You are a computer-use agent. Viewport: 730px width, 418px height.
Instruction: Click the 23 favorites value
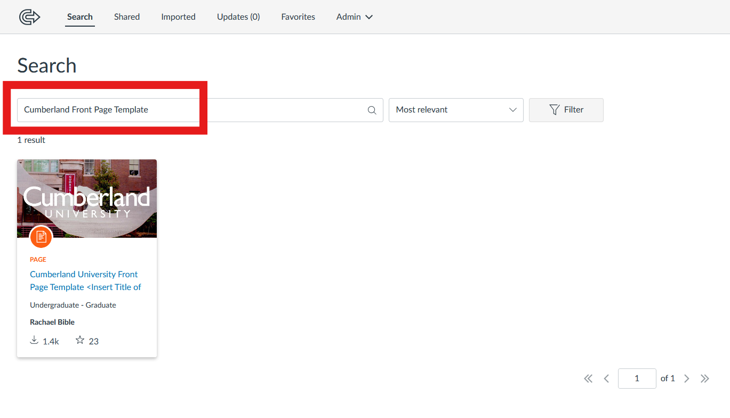coord(93,341)
